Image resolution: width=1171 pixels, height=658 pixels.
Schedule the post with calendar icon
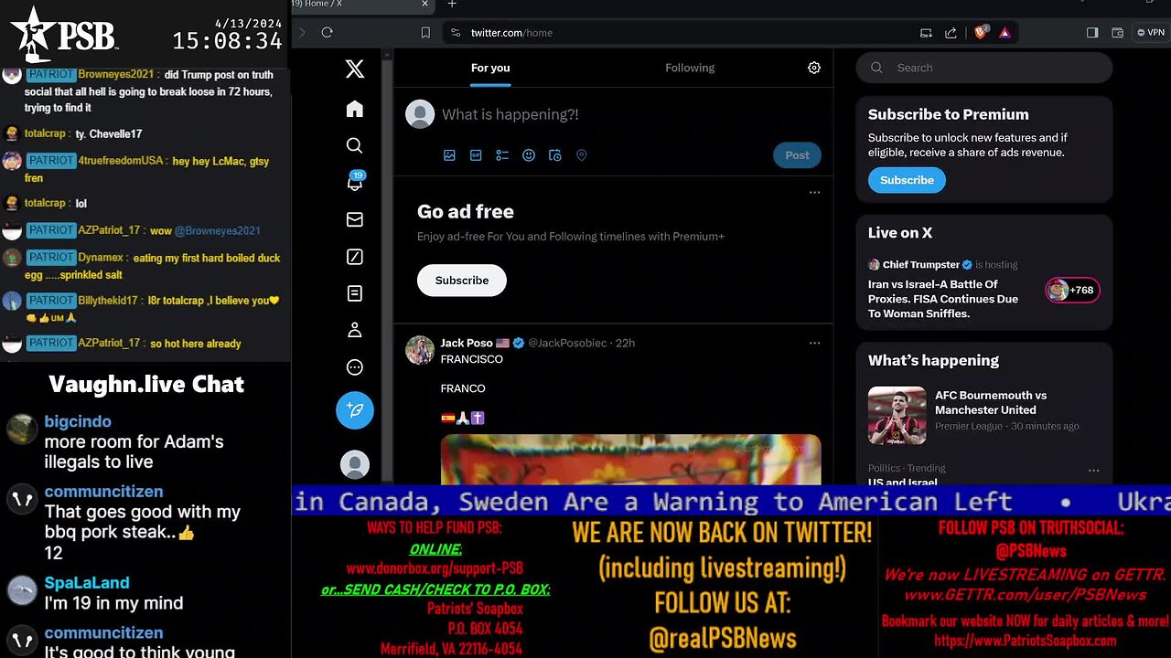[x=555, y=155]
